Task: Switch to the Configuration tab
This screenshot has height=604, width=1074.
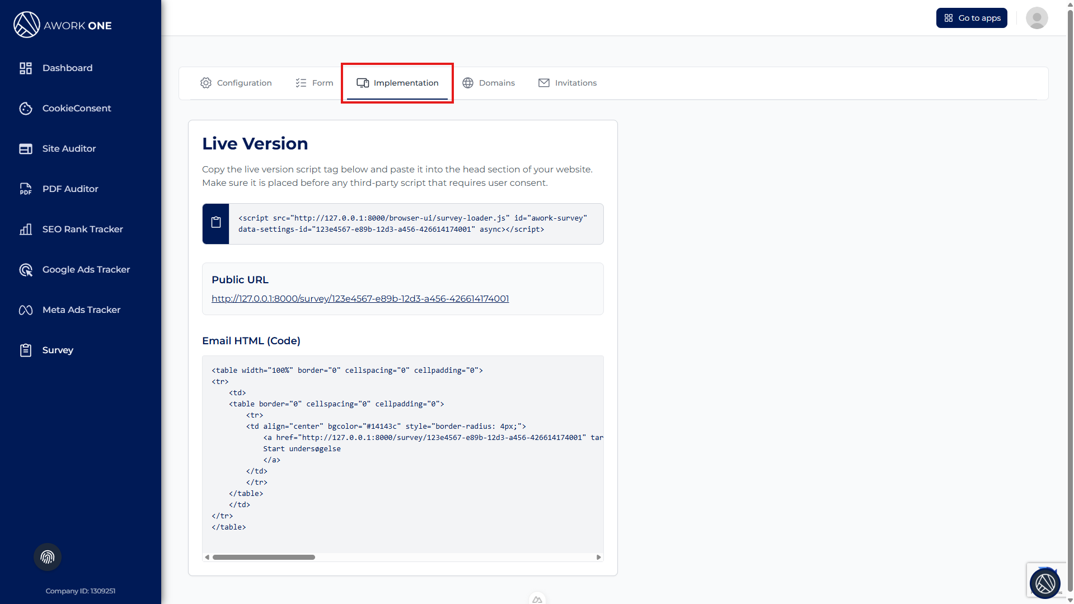Action: pos(236,83)
